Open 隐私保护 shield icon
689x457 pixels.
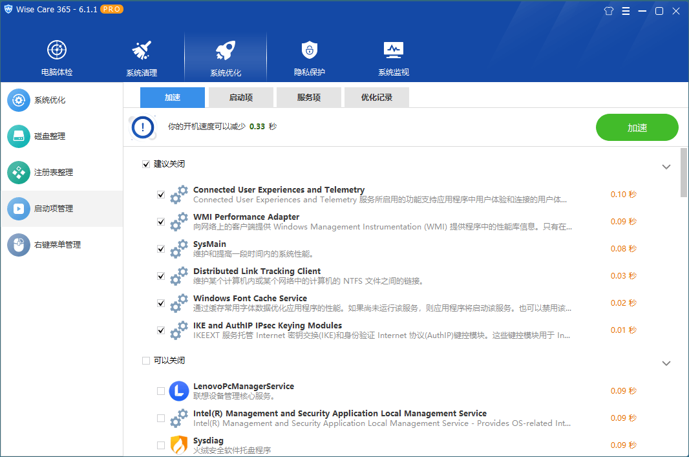tap(309, 52)
